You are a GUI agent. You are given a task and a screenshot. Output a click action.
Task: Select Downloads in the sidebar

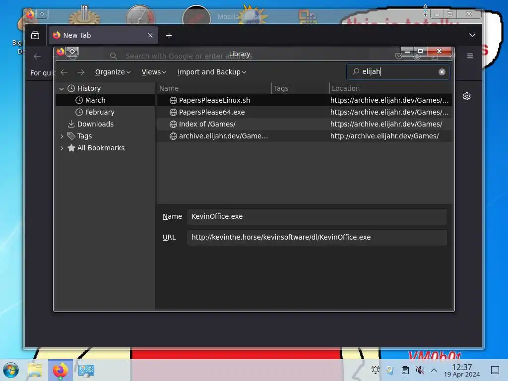point(105,124)
